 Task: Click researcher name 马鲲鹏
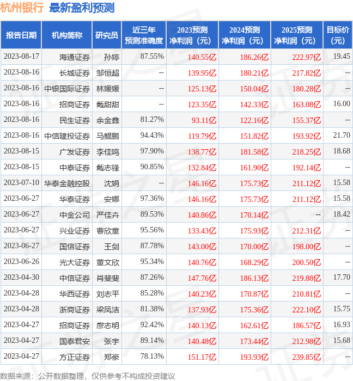(108, 136)
